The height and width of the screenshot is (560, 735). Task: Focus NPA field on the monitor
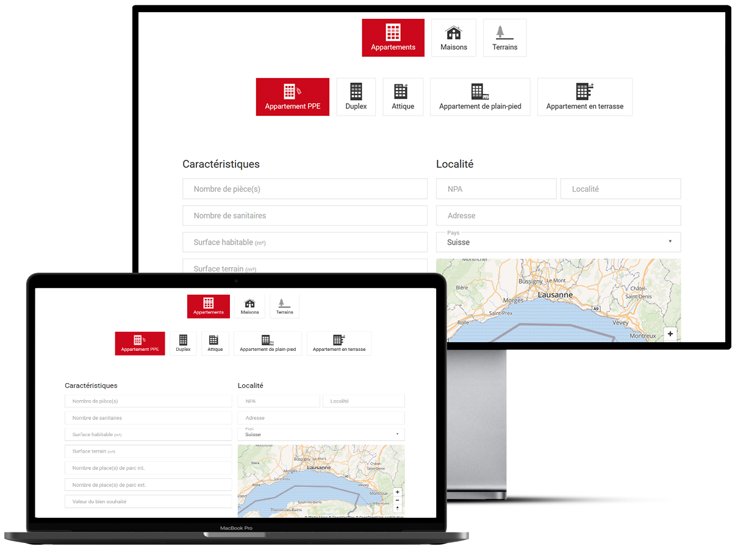point(496,189)
